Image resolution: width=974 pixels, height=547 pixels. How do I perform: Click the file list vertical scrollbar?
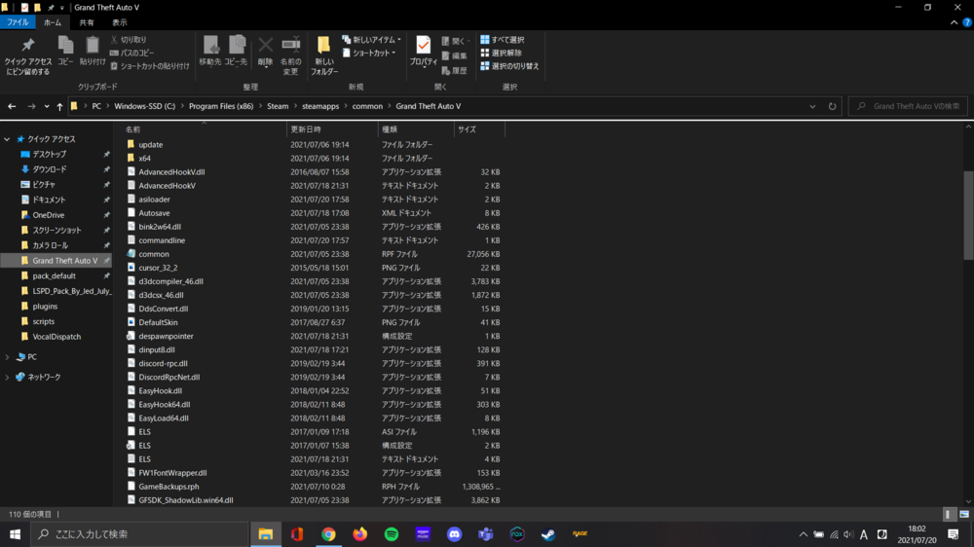(968, 215)
